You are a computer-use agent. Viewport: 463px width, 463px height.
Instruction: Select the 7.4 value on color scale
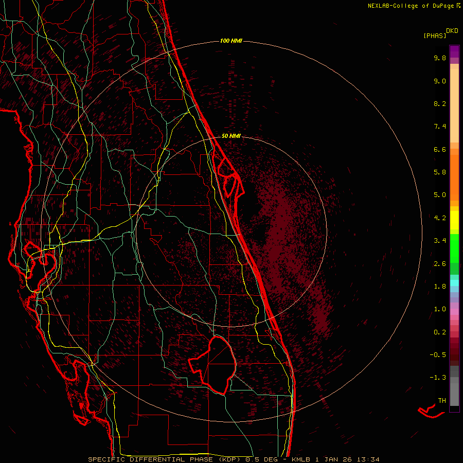[440, 127]
